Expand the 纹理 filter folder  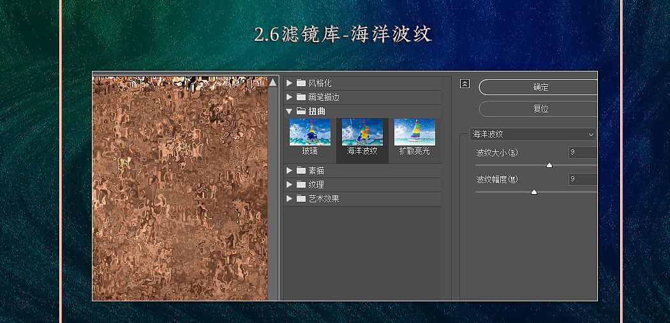click(289, 184)
